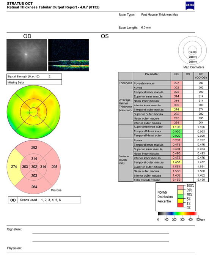Click the OD fundus image thumbnail
220x262 pixels.
coord(27,55)
